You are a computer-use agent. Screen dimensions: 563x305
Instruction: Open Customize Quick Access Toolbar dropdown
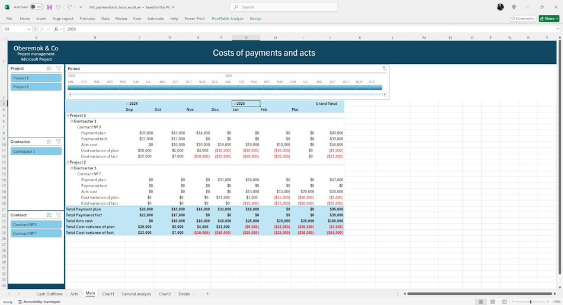coord(81,7)
